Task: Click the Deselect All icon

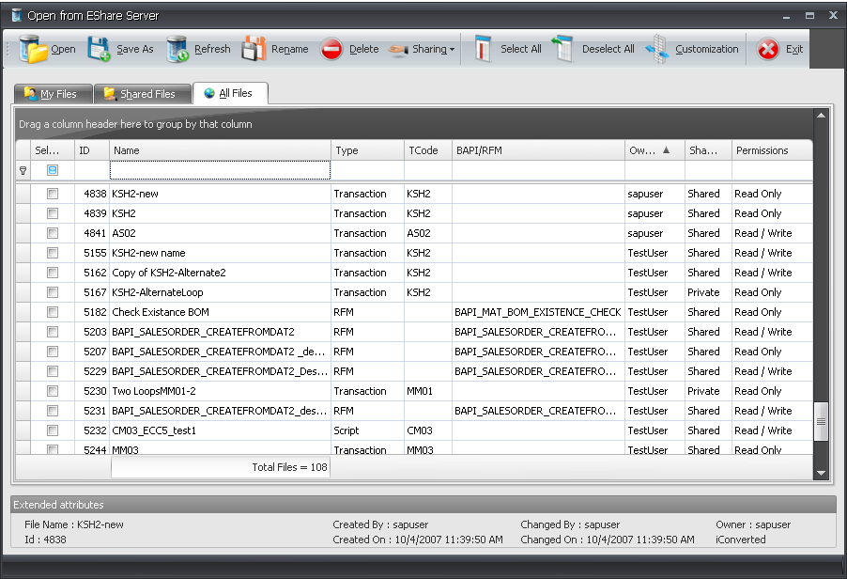Action: 563,49
